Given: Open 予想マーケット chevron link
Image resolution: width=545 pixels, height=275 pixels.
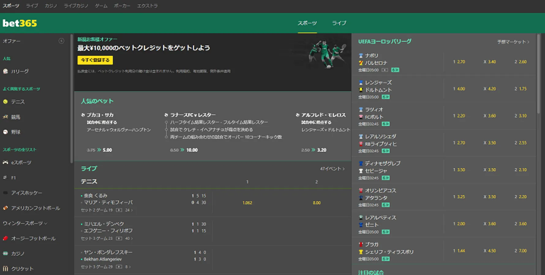Looking at the screenshot, I should [513, 42].
